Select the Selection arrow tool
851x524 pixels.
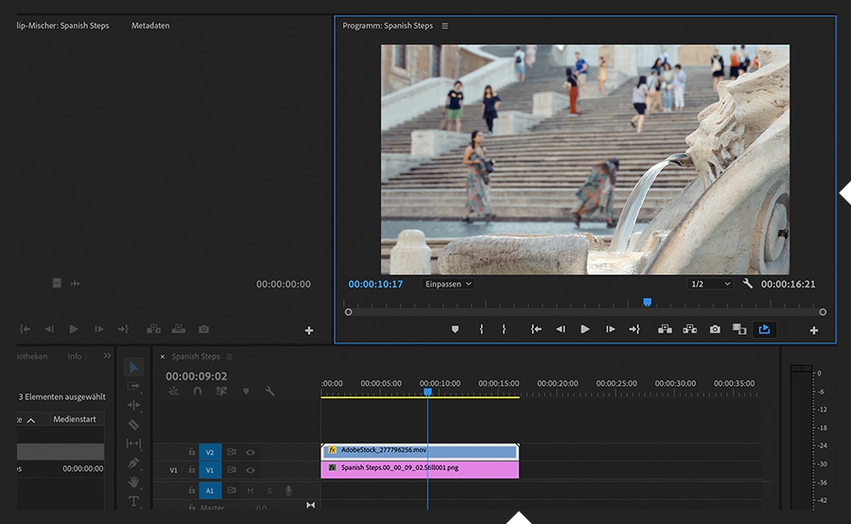pyautogui.click(x=133, y=367)
